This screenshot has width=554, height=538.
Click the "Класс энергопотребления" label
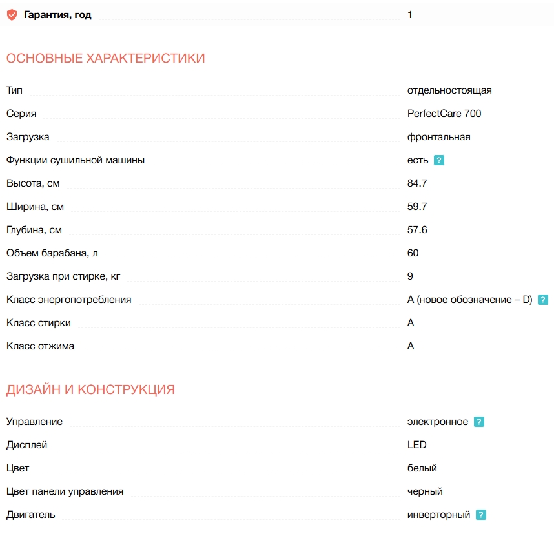click(x=68, y=300)
